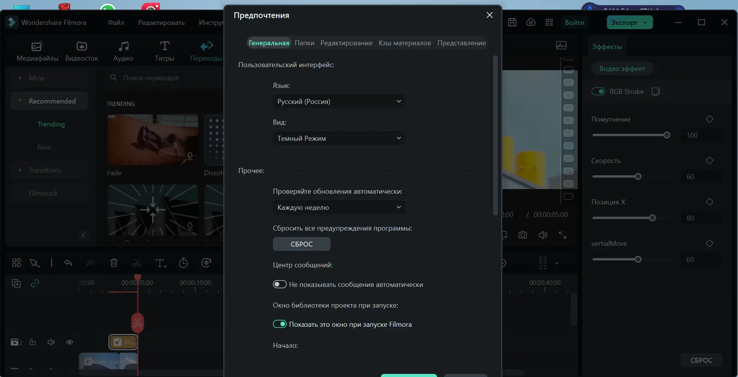Screen dimensions: 738x377
Task: Select the Fade transition thumbnail
Action: [x=153, y=140]
